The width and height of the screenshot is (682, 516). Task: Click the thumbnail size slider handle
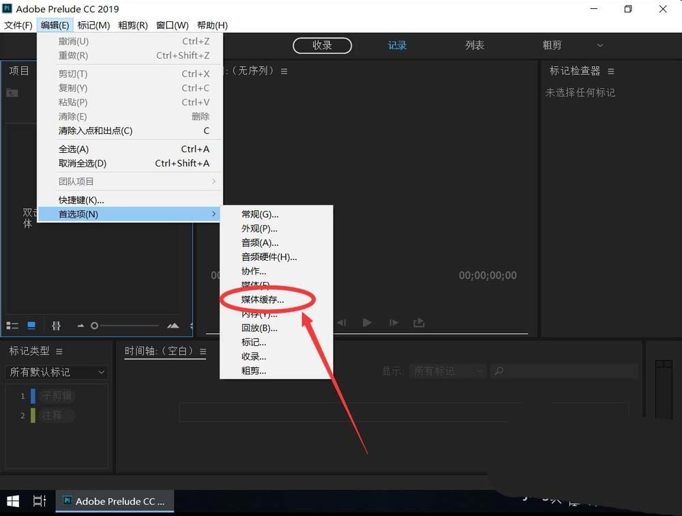pos(94,326)
